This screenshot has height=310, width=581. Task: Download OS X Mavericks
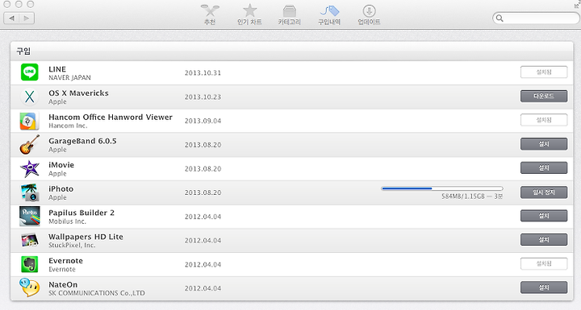pos(544,96)
